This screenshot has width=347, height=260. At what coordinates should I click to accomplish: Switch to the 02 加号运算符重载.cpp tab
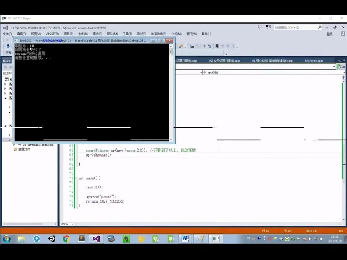coord(224,61)
